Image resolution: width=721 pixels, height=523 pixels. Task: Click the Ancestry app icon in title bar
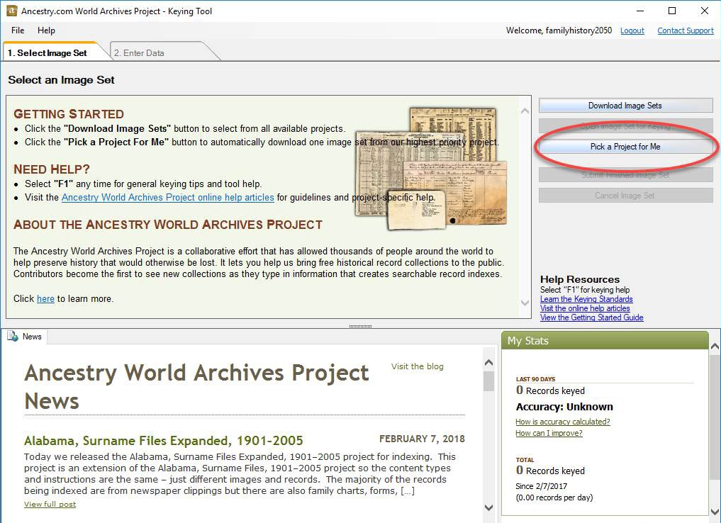click(x=11, y=11)
